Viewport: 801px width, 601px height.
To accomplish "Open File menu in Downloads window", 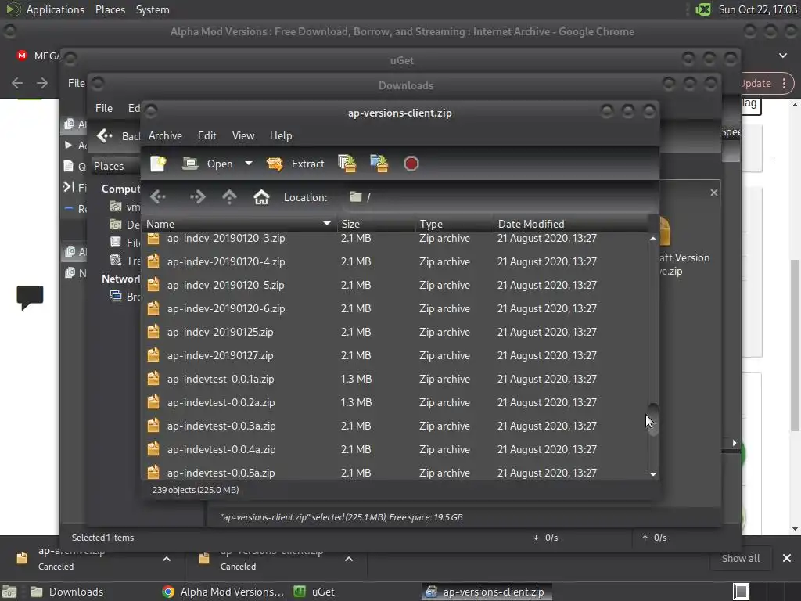I will point(104,108).
